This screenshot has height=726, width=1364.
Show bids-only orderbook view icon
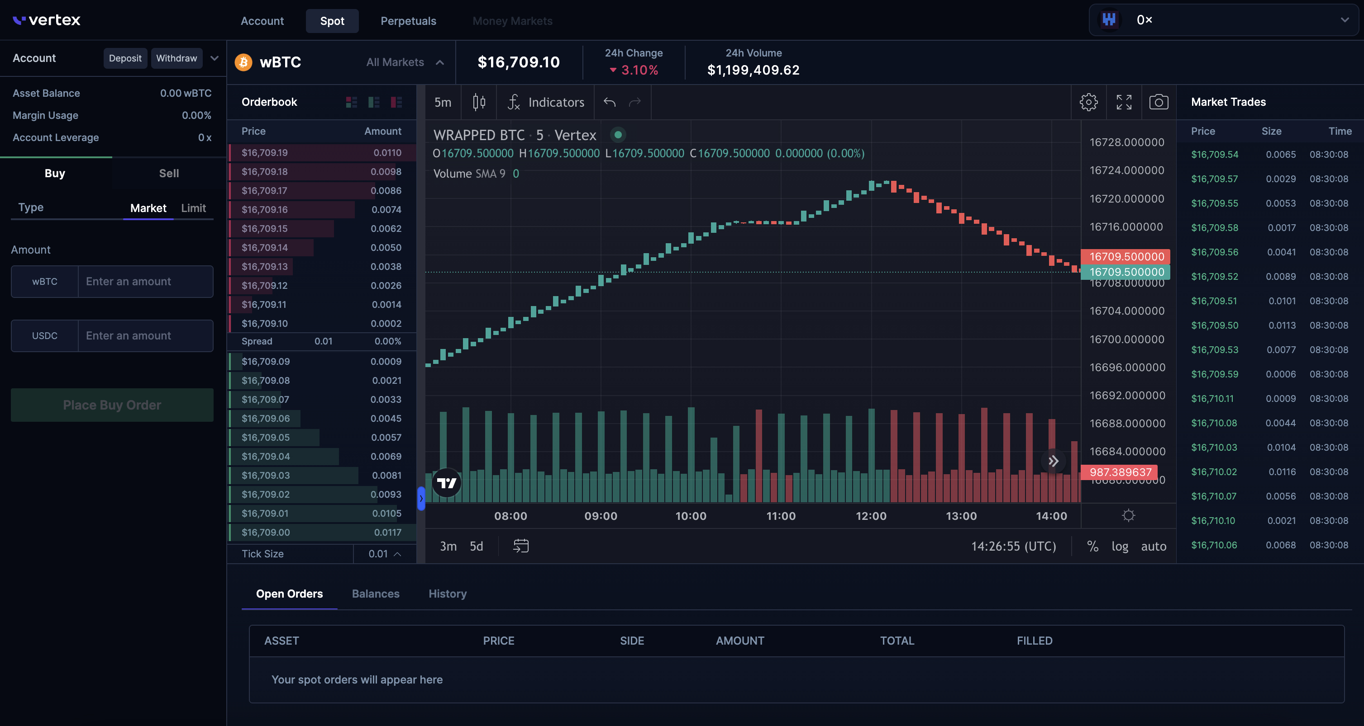pyautogui.click(x=374, y=102)
